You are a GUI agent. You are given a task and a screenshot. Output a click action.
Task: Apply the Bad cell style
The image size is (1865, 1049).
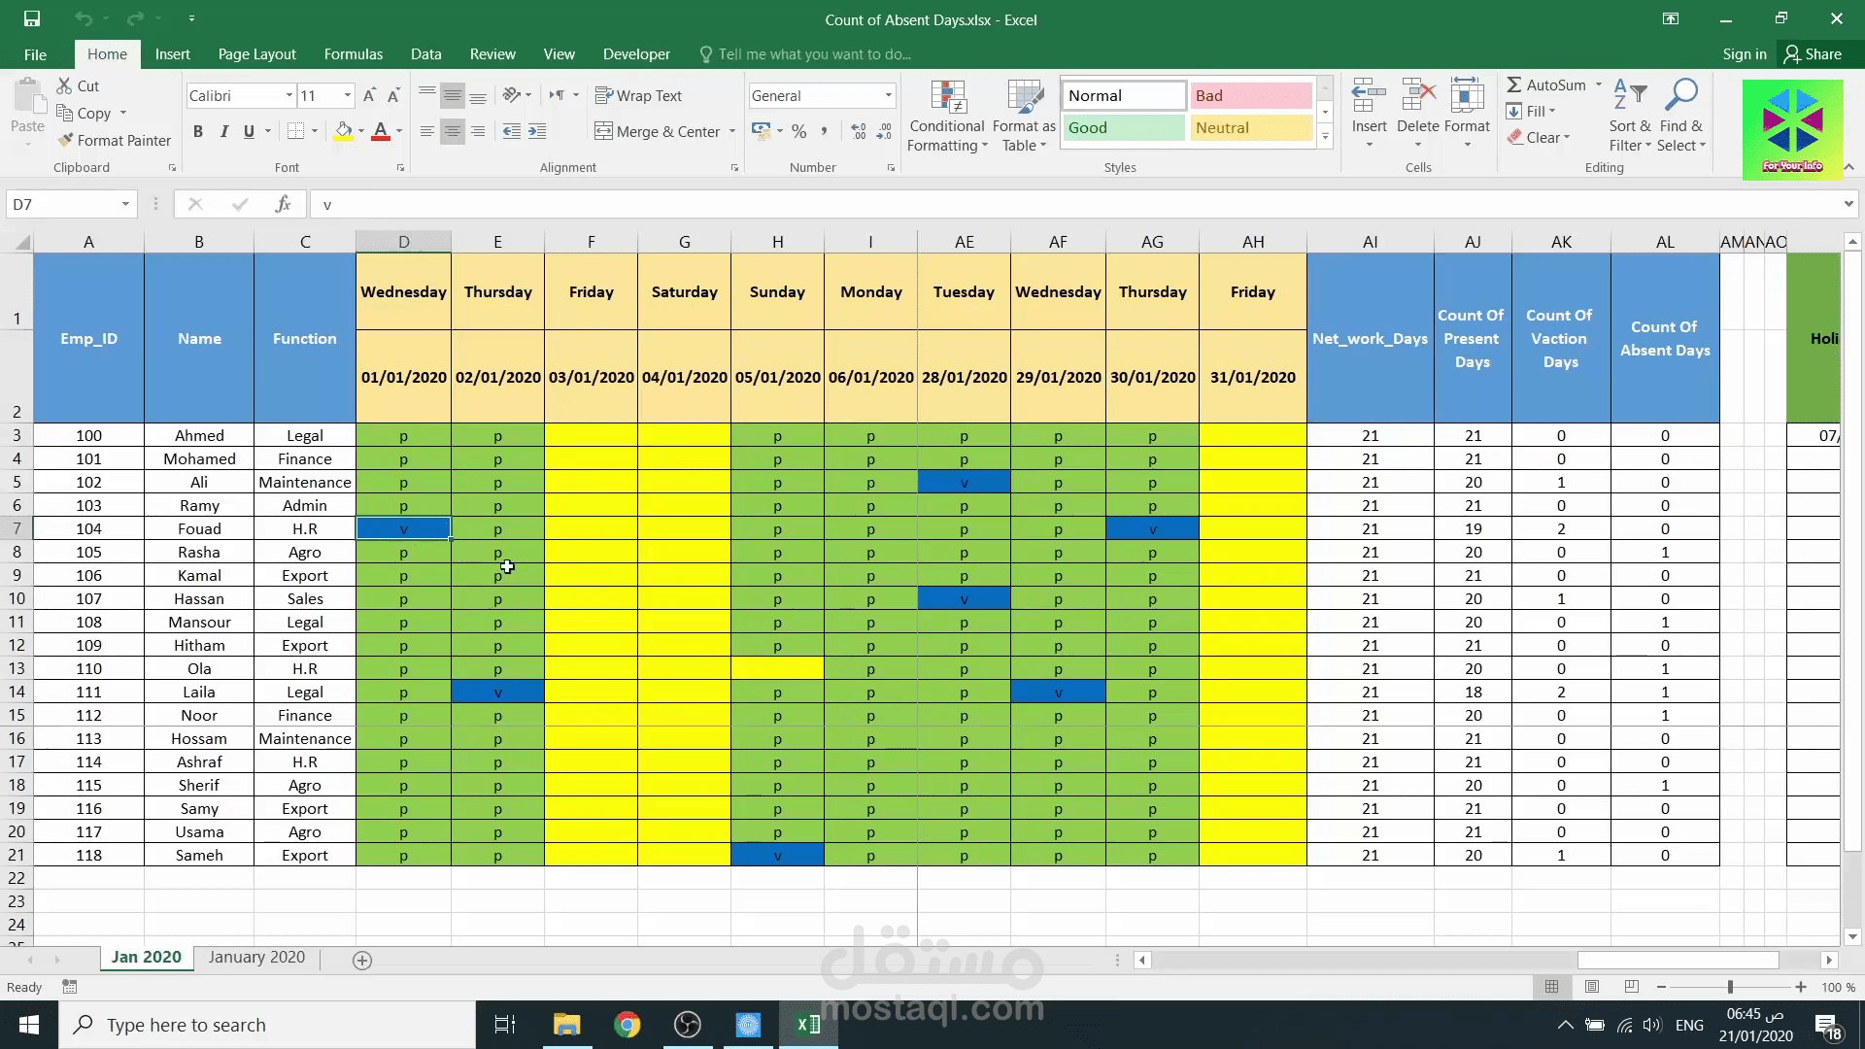coord(1251,95)
